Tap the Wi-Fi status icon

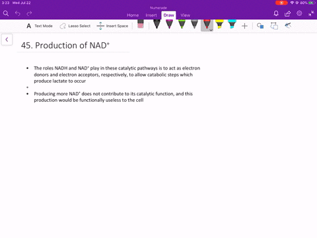click(x=292, y=3)
